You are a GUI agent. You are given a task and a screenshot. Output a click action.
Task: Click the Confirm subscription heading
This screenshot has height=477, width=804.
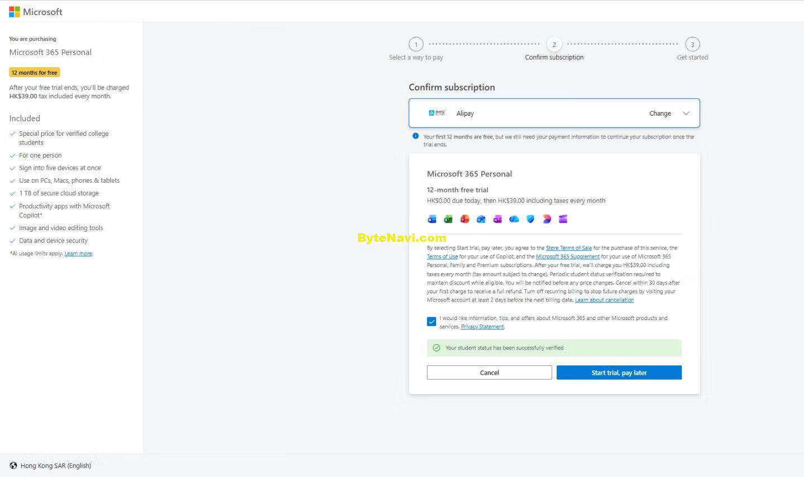pyautogui.click(x=452, y=87)
